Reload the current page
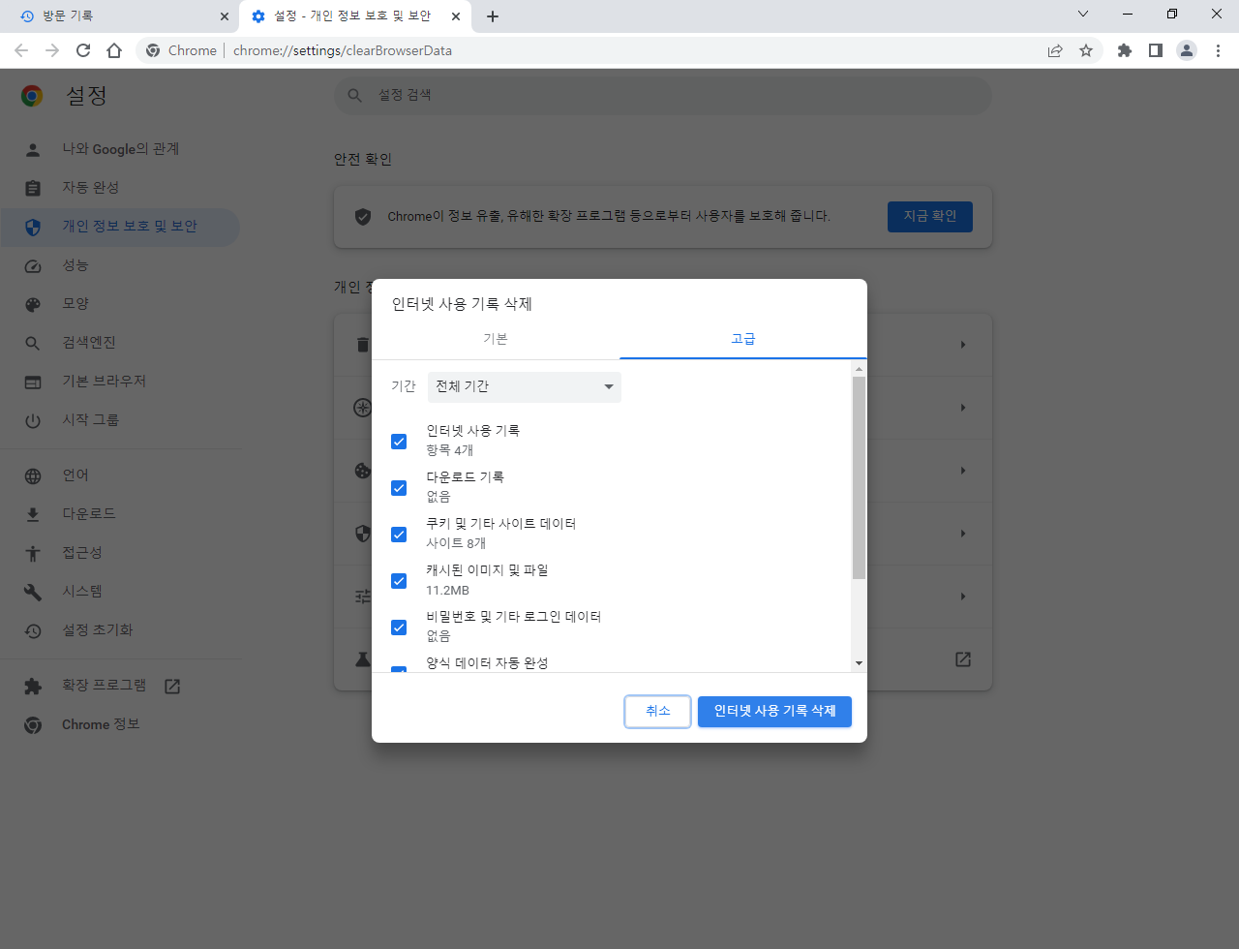 coord(83,50)
